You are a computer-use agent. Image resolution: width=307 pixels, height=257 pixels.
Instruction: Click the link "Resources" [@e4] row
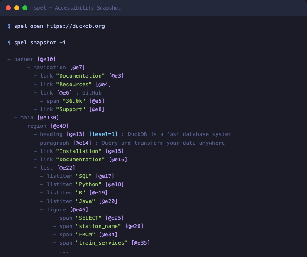click(x=72, y=84)
